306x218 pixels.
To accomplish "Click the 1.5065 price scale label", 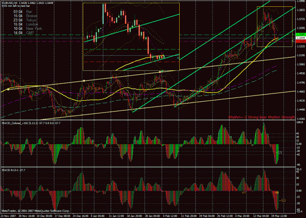I will click(301, 65).
